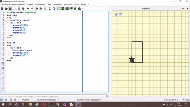Open Chrome from the taskbar

click(58, 104)
